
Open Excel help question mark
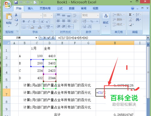point(133,8)
